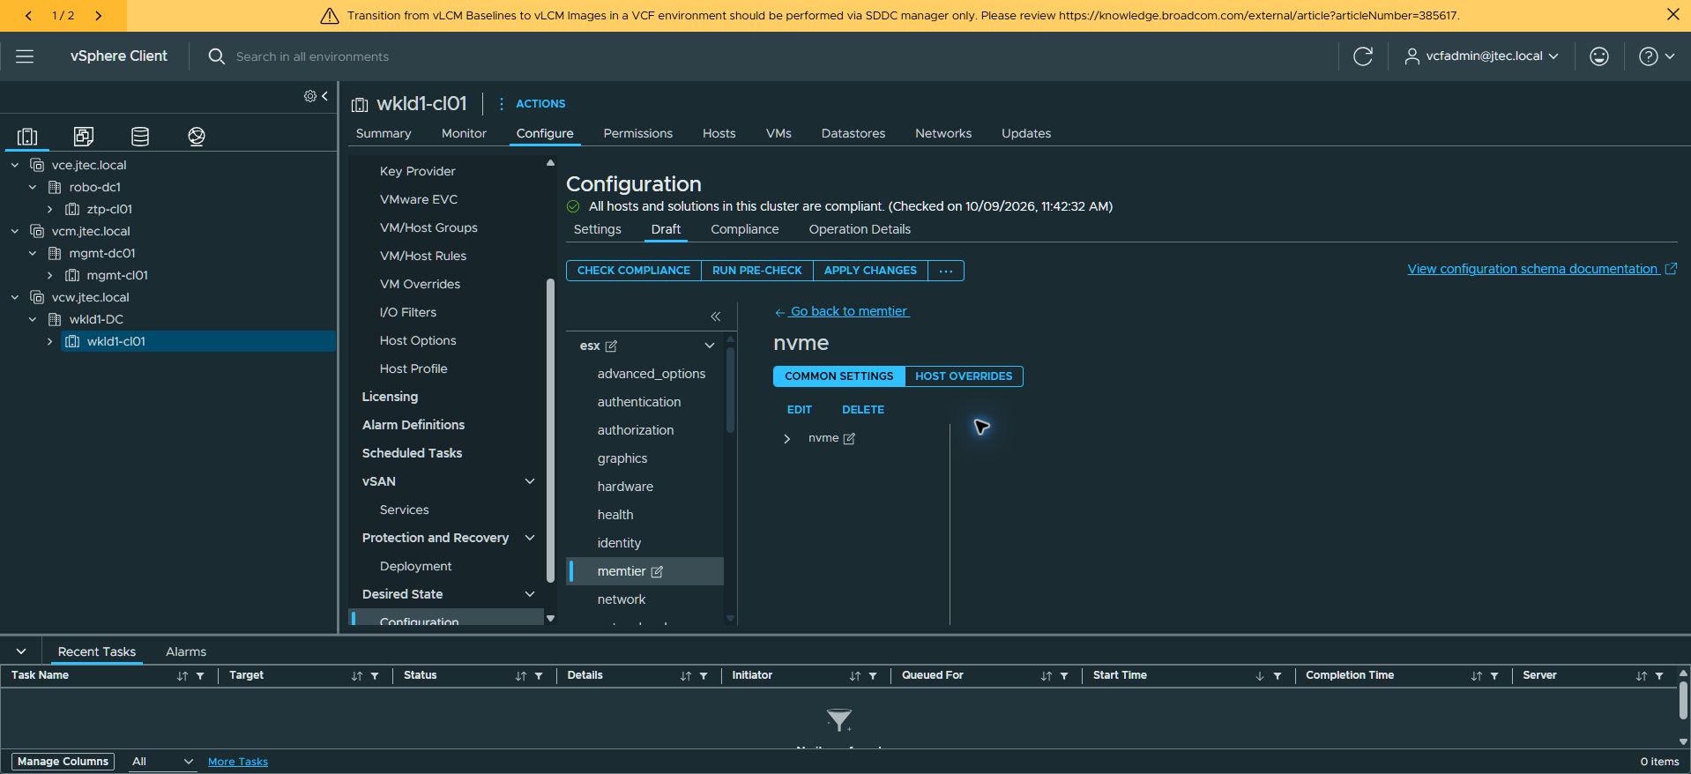Sort the Status column

pyautogui.click(x=521, y=676)
